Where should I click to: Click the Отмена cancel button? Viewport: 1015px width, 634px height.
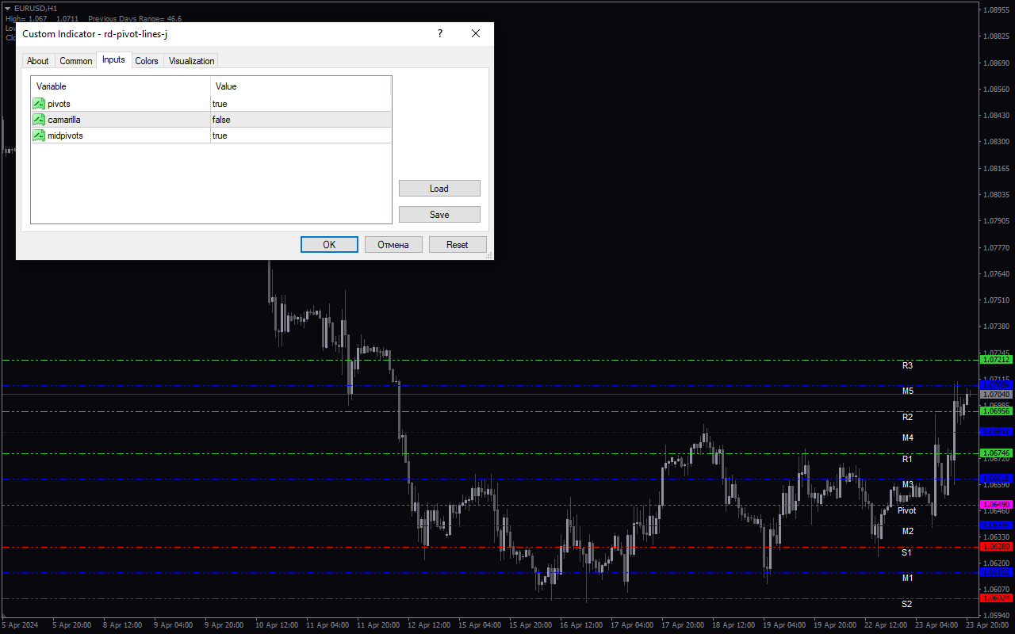pos(393,245)
